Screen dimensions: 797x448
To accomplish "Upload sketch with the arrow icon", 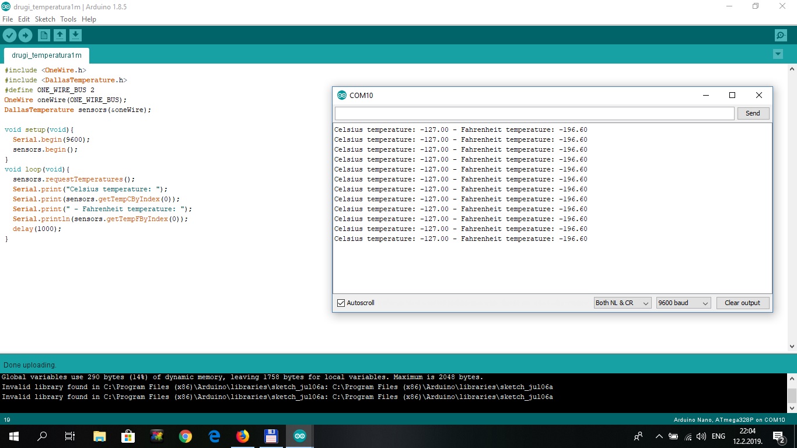I will [x=25, y=36].
